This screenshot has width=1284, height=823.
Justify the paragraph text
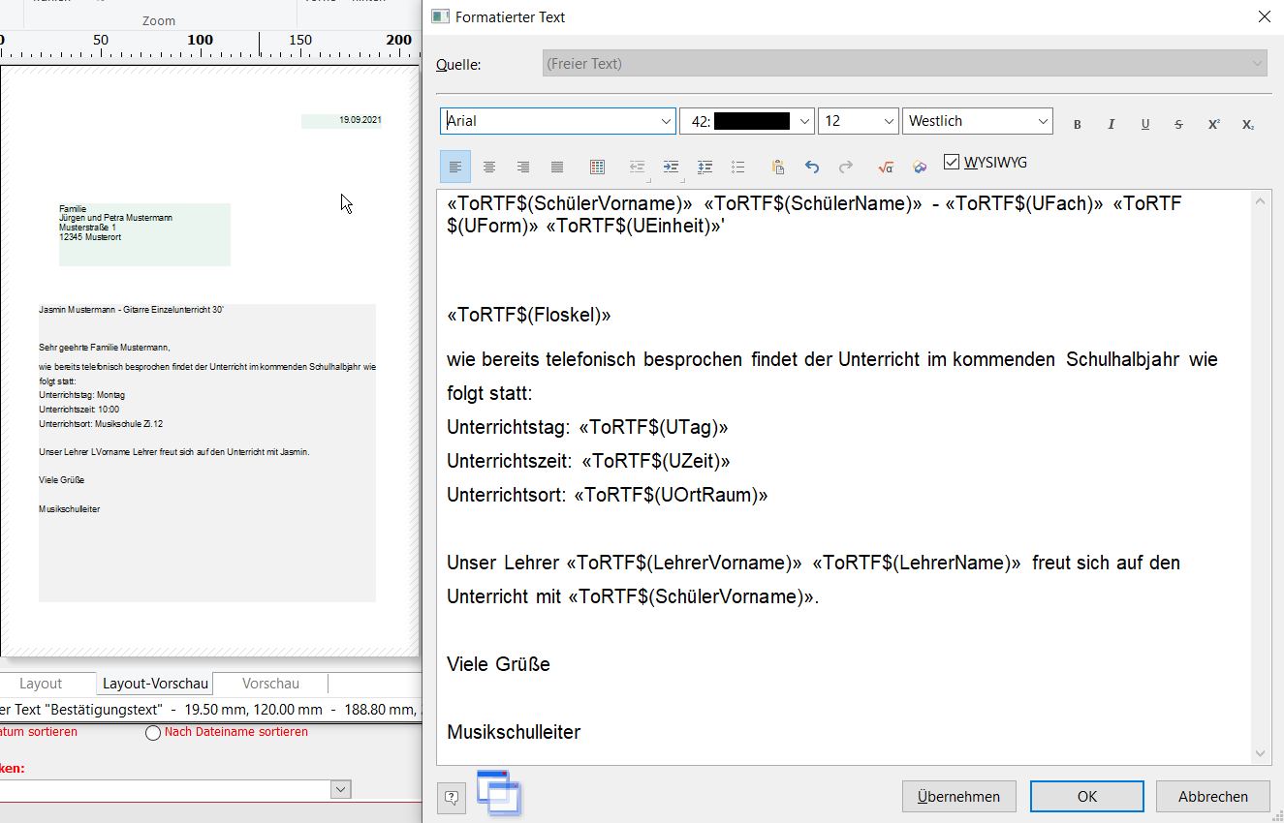(557, 168)
